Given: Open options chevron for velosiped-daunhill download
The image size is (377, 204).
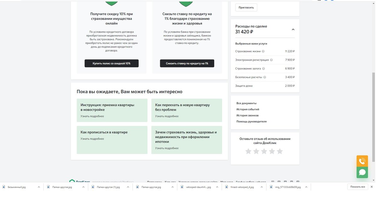Looking at the screenshot, I should pos(217,187).
